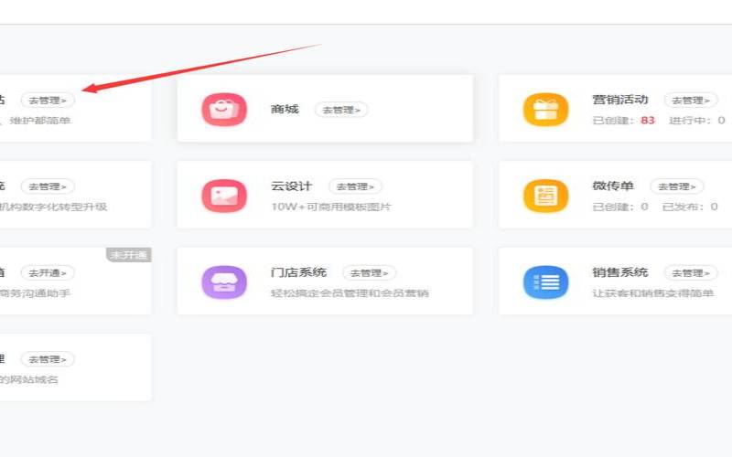Click 商务沟通助手 description
Screen dimensions: 732x457
[35, 293]
